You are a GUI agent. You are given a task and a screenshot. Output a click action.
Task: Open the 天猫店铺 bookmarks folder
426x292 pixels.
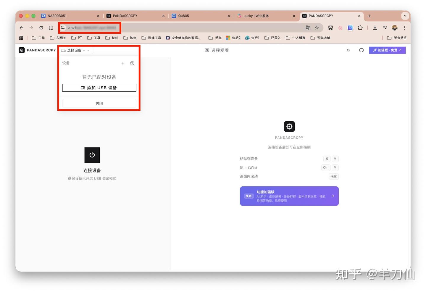320,38
